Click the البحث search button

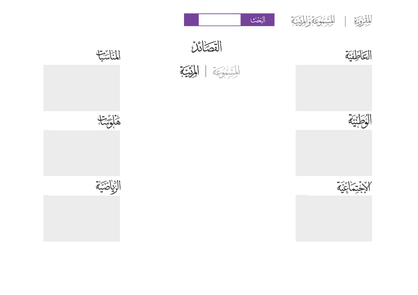point(257,20)
